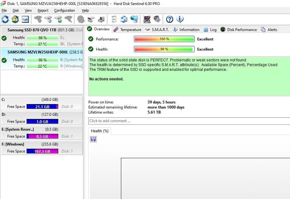Click the blue question mark Help icon

point(170,19)
